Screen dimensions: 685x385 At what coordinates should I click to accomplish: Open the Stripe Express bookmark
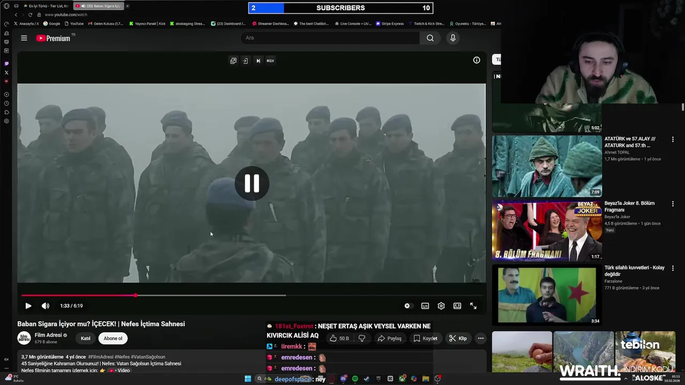tap(390, 24)
